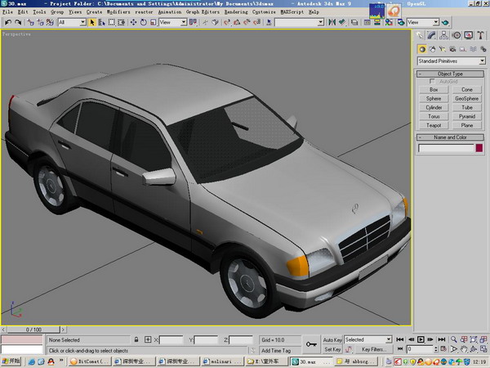
Task: Enable the AutoGrid checkbox
Action: coord(433,82)
